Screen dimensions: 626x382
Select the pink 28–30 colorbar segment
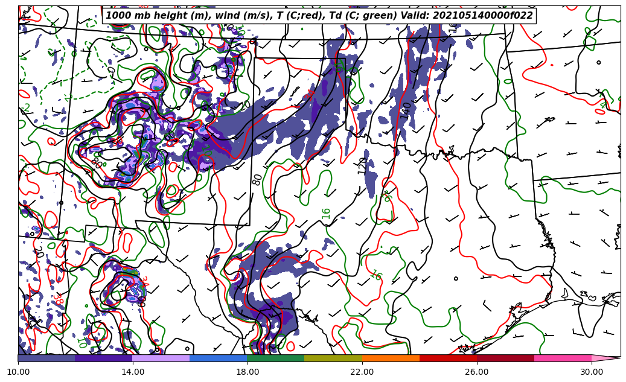pyautogui.click(x=563, y=358)
